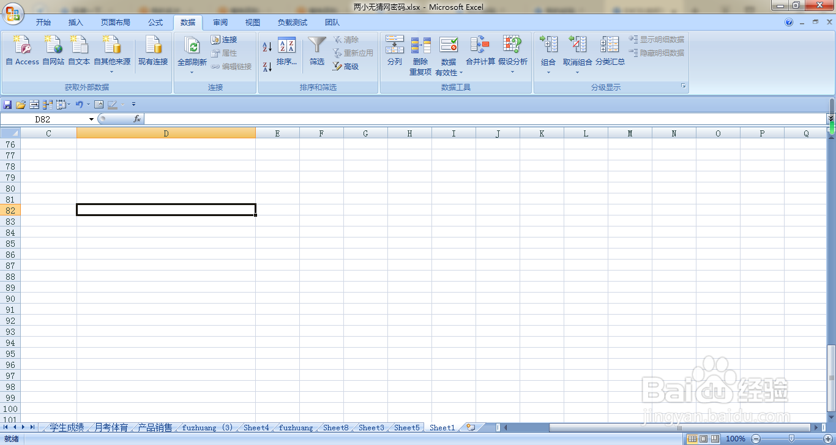
Task: Open Text to Columns (分列)
Action: pos(395,50)
